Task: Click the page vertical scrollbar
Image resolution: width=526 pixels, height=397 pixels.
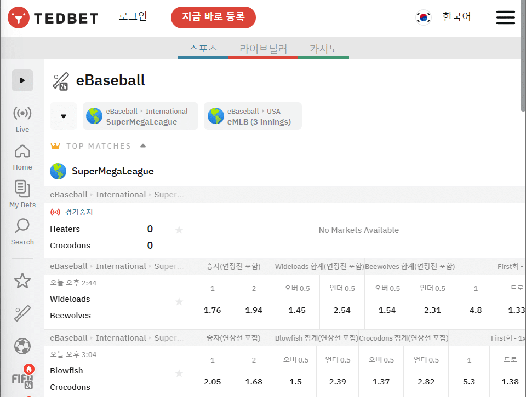Action: 523,57
